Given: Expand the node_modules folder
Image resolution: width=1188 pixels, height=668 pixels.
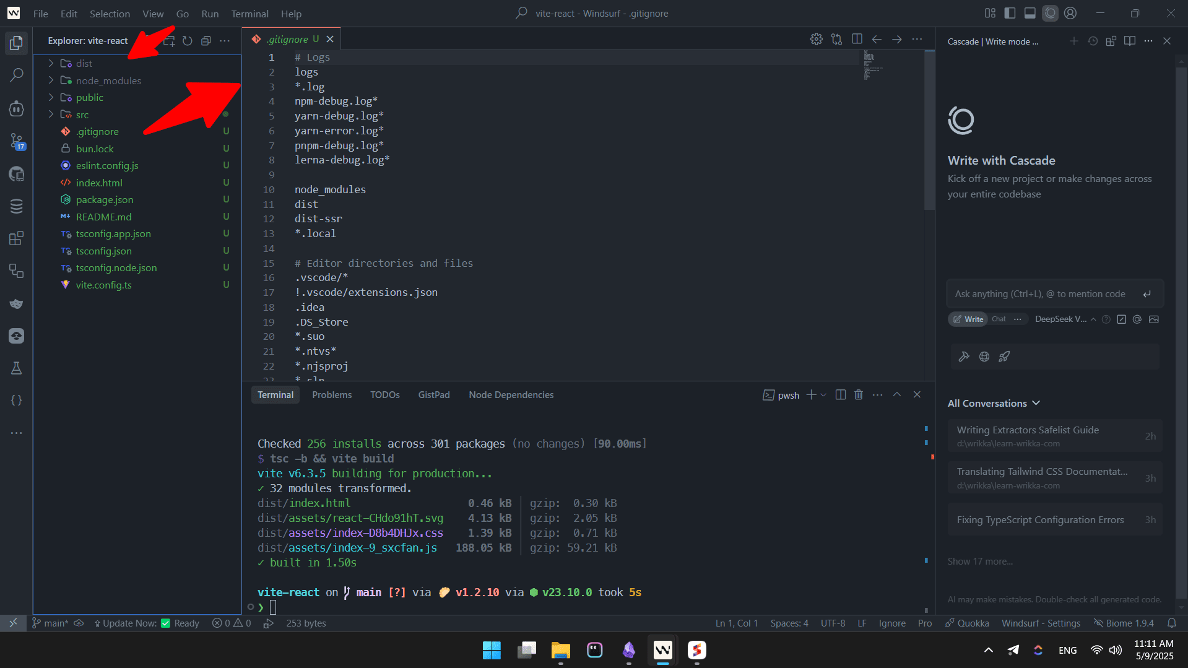Looking at the screenshot, I should pyautogui.click(x=51, y=80).
